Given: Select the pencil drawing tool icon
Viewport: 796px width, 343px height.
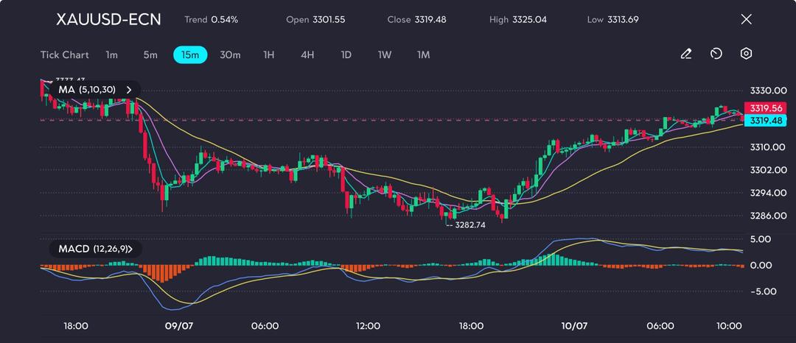Looking at the screenshot, I should (x=686, y=54).
